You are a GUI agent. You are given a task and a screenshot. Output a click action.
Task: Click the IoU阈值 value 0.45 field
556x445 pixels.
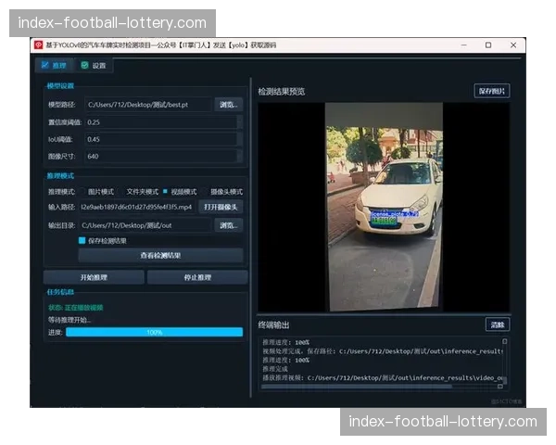click(x=160, y=139)
